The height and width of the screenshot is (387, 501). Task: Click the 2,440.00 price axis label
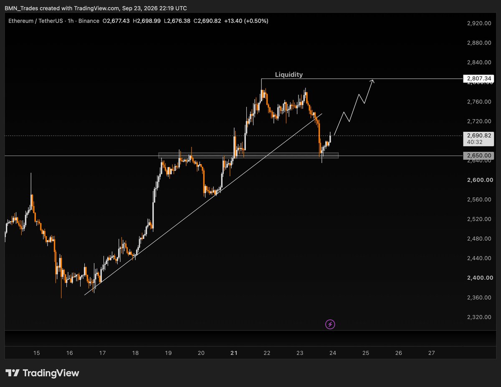[x=479, y=258]
